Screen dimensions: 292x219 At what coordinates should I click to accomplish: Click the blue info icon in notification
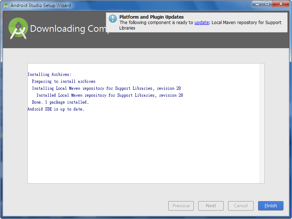[x=113, y=19]
